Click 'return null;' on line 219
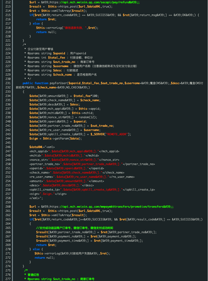 (x=46, y=32)
